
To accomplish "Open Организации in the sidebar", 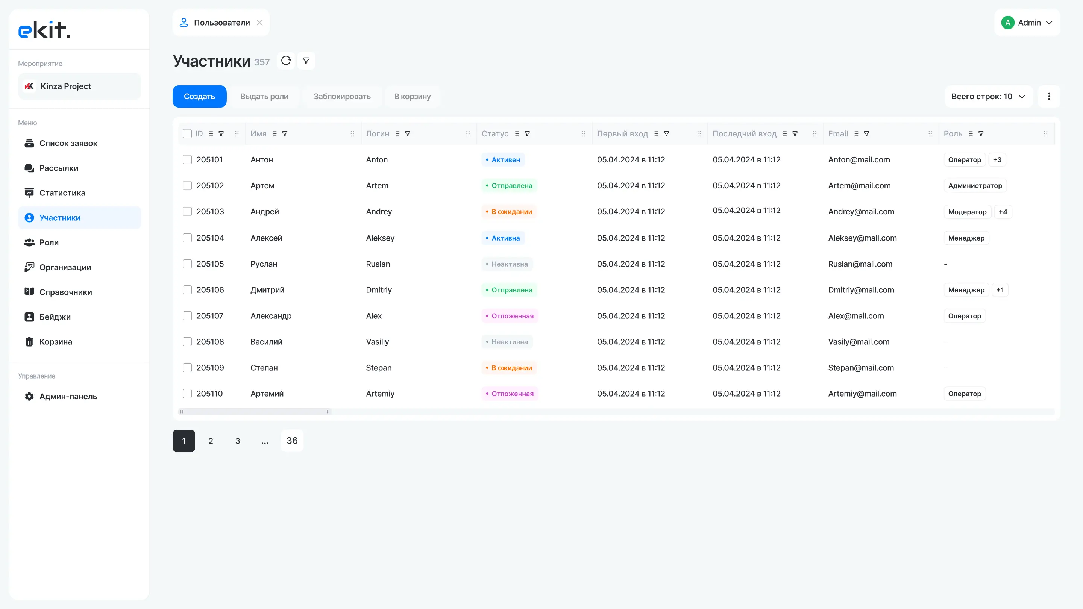I will [79, 267].
